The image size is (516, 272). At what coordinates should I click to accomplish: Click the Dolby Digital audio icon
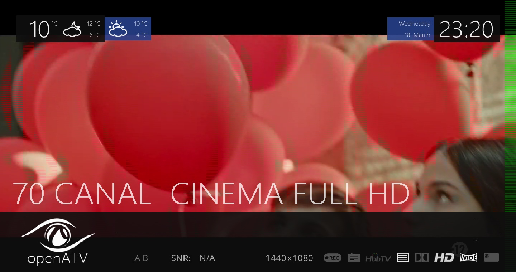pos(421,258)
